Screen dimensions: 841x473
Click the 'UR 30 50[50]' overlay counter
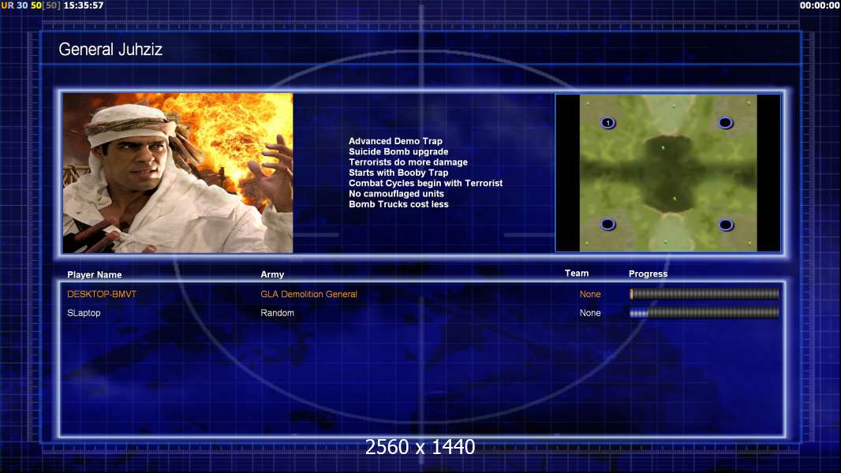[31, 6]
